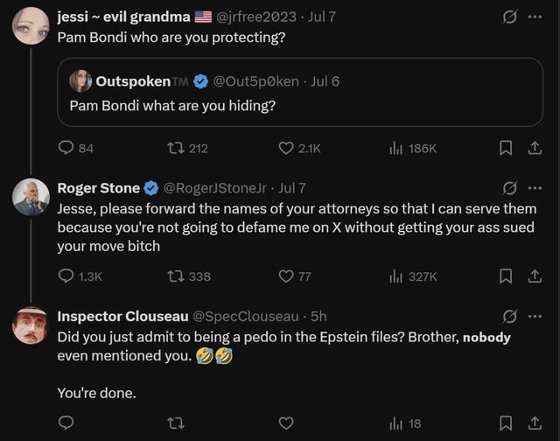View analytics for jessi's 186K views tweet
Image resolution: width=560 pixels, height=441 pixels.
pyautogui.click(x=396, y=149)
